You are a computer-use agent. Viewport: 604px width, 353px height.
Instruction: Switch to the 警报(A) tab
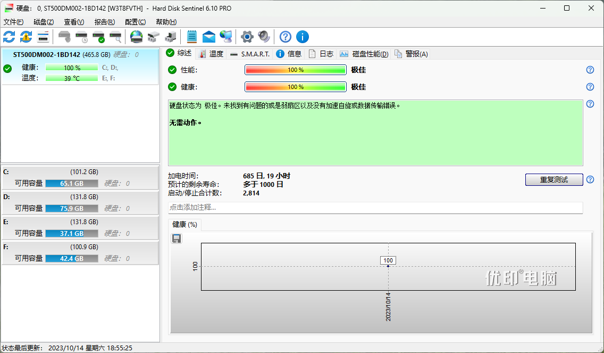click(411, 54)
